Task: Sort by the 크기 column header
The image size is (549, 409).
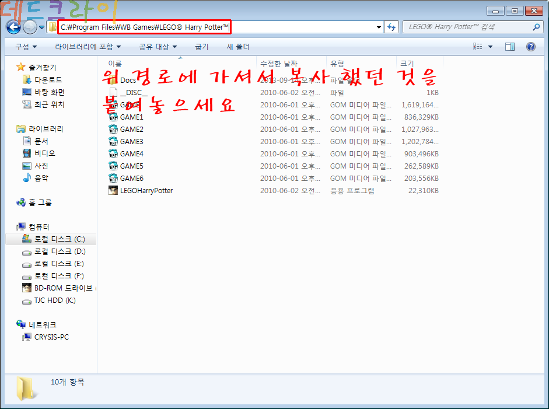Action: coord(407,64)
